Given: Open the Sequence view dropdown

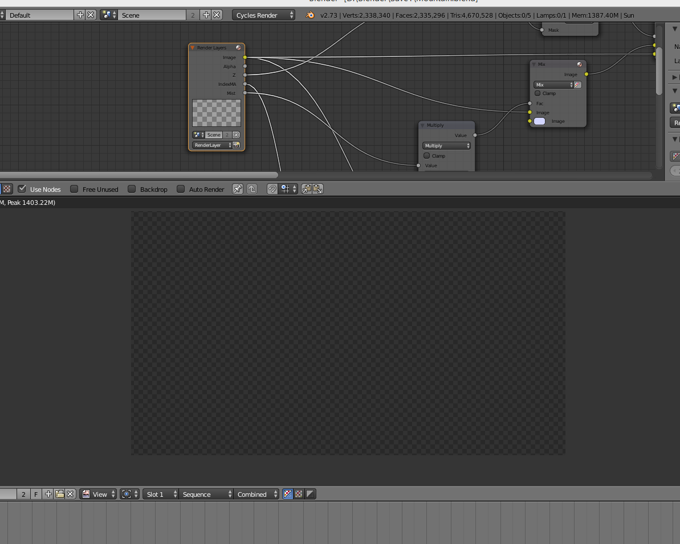Looking at the screenshot, I should pos(206,494).
